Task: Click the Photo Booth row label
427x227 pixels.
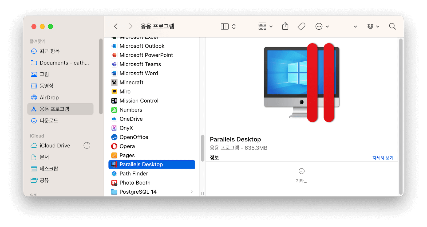Action: pyautogui.click(x=135, y=183)
